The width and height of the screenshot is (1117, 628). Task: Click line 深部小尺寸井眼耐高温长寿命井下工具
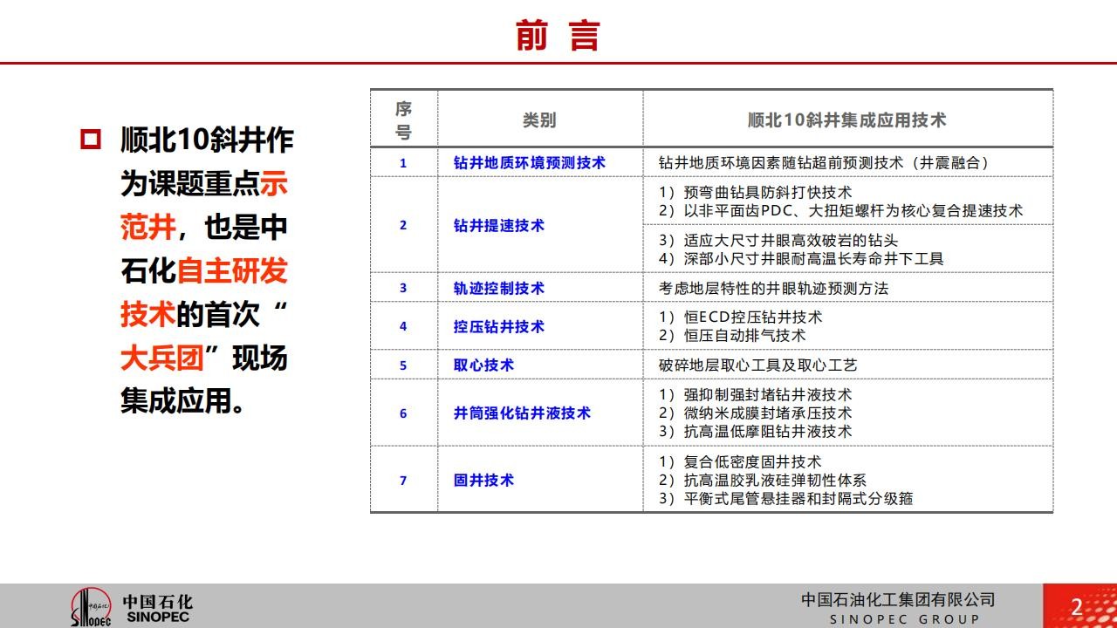814,258
